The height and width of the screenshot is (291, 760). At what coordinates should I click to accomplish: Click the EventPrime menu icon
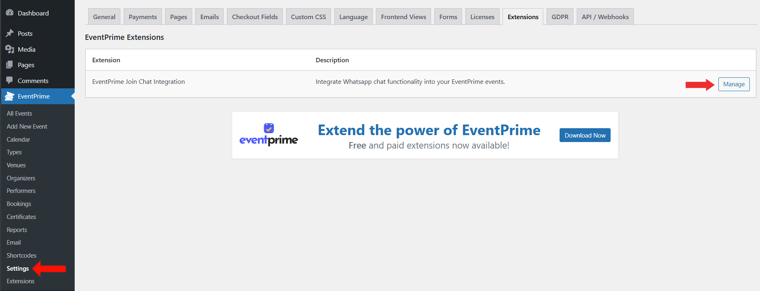pos(9,96)
